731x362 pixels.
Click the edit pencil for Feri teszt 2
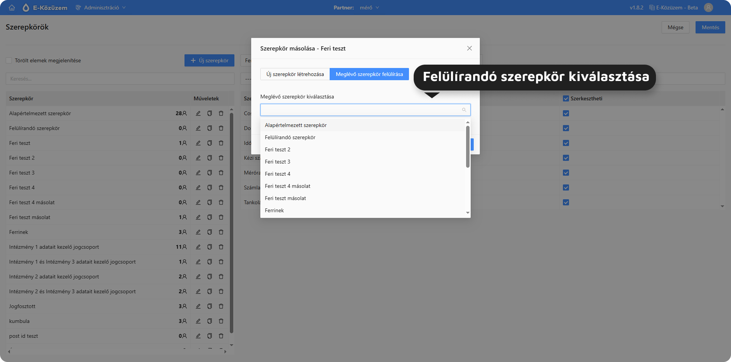[198, 158]
